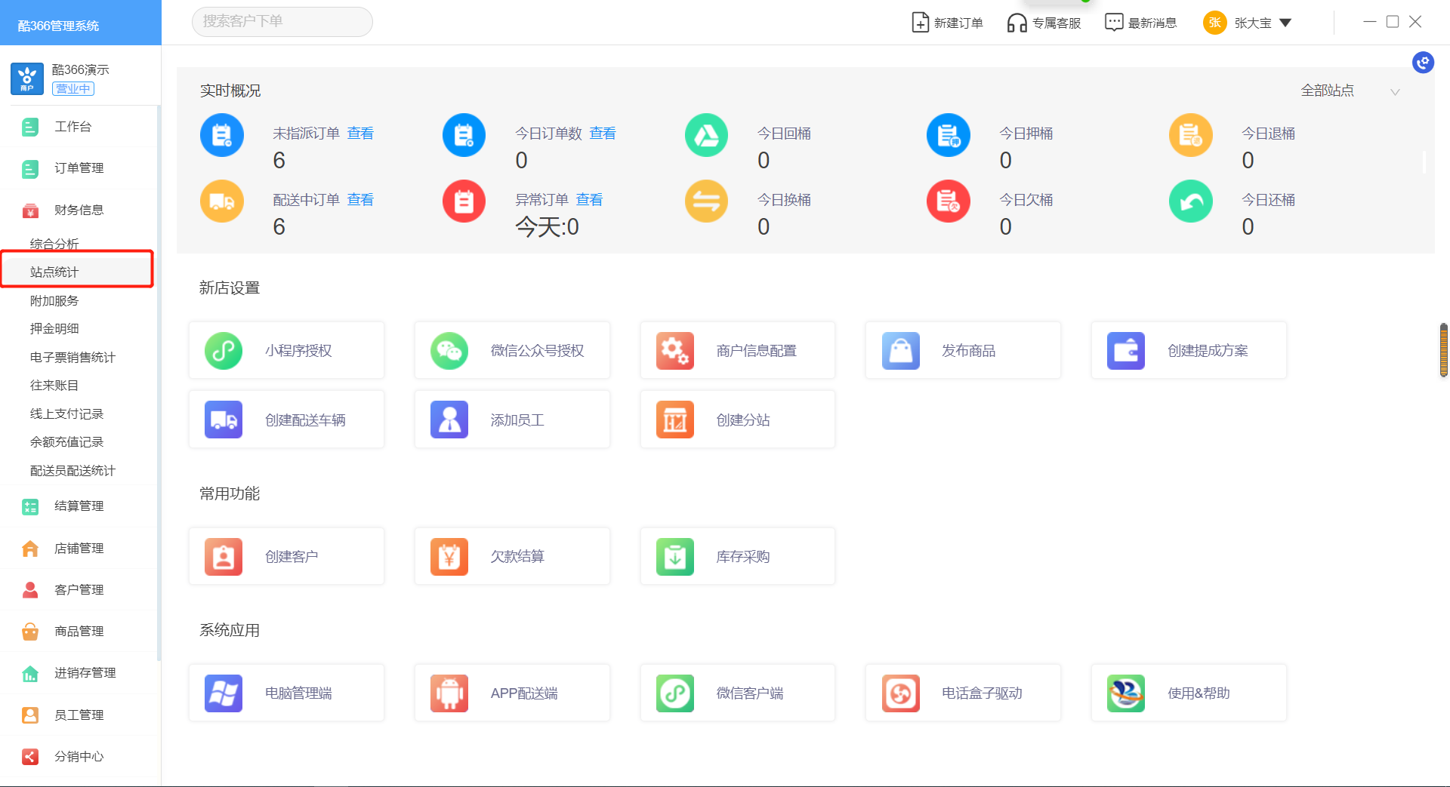Click the 电话盒子驱动 icon
1450x787 pixels.
click(900, 693)
